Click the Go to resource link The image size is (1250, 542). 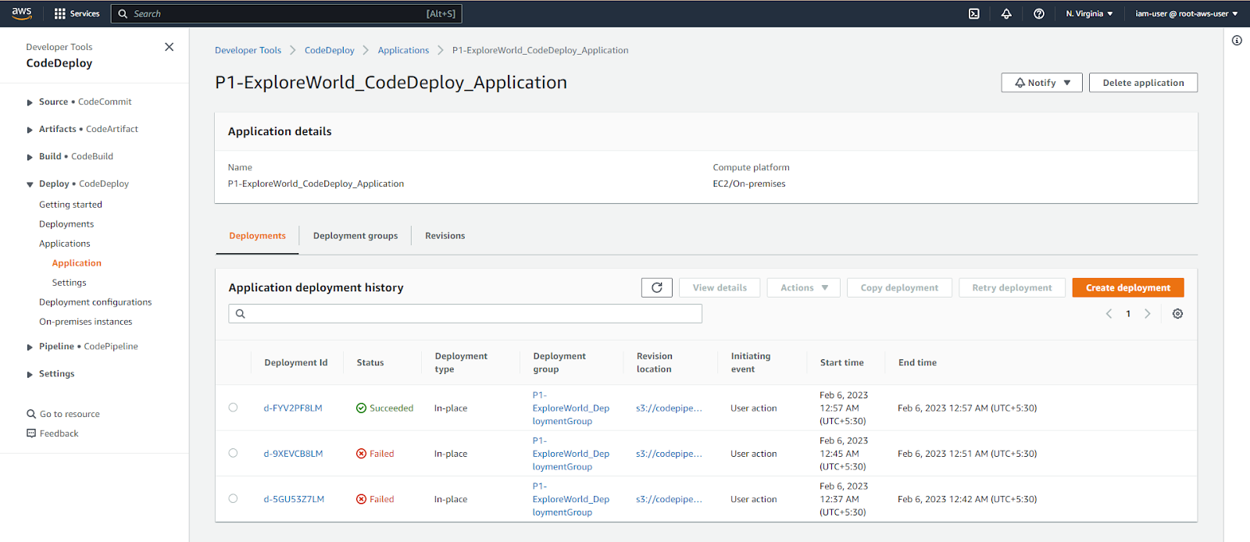click(70, 414)
